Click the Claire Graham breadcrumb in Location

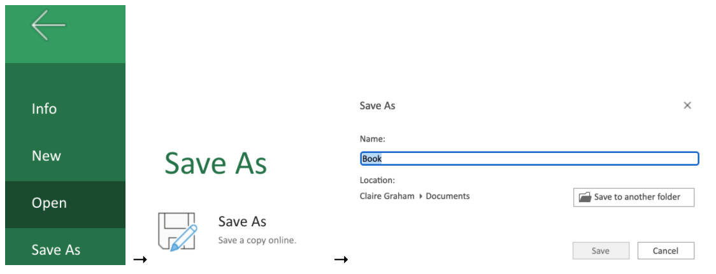pos(387,196)
